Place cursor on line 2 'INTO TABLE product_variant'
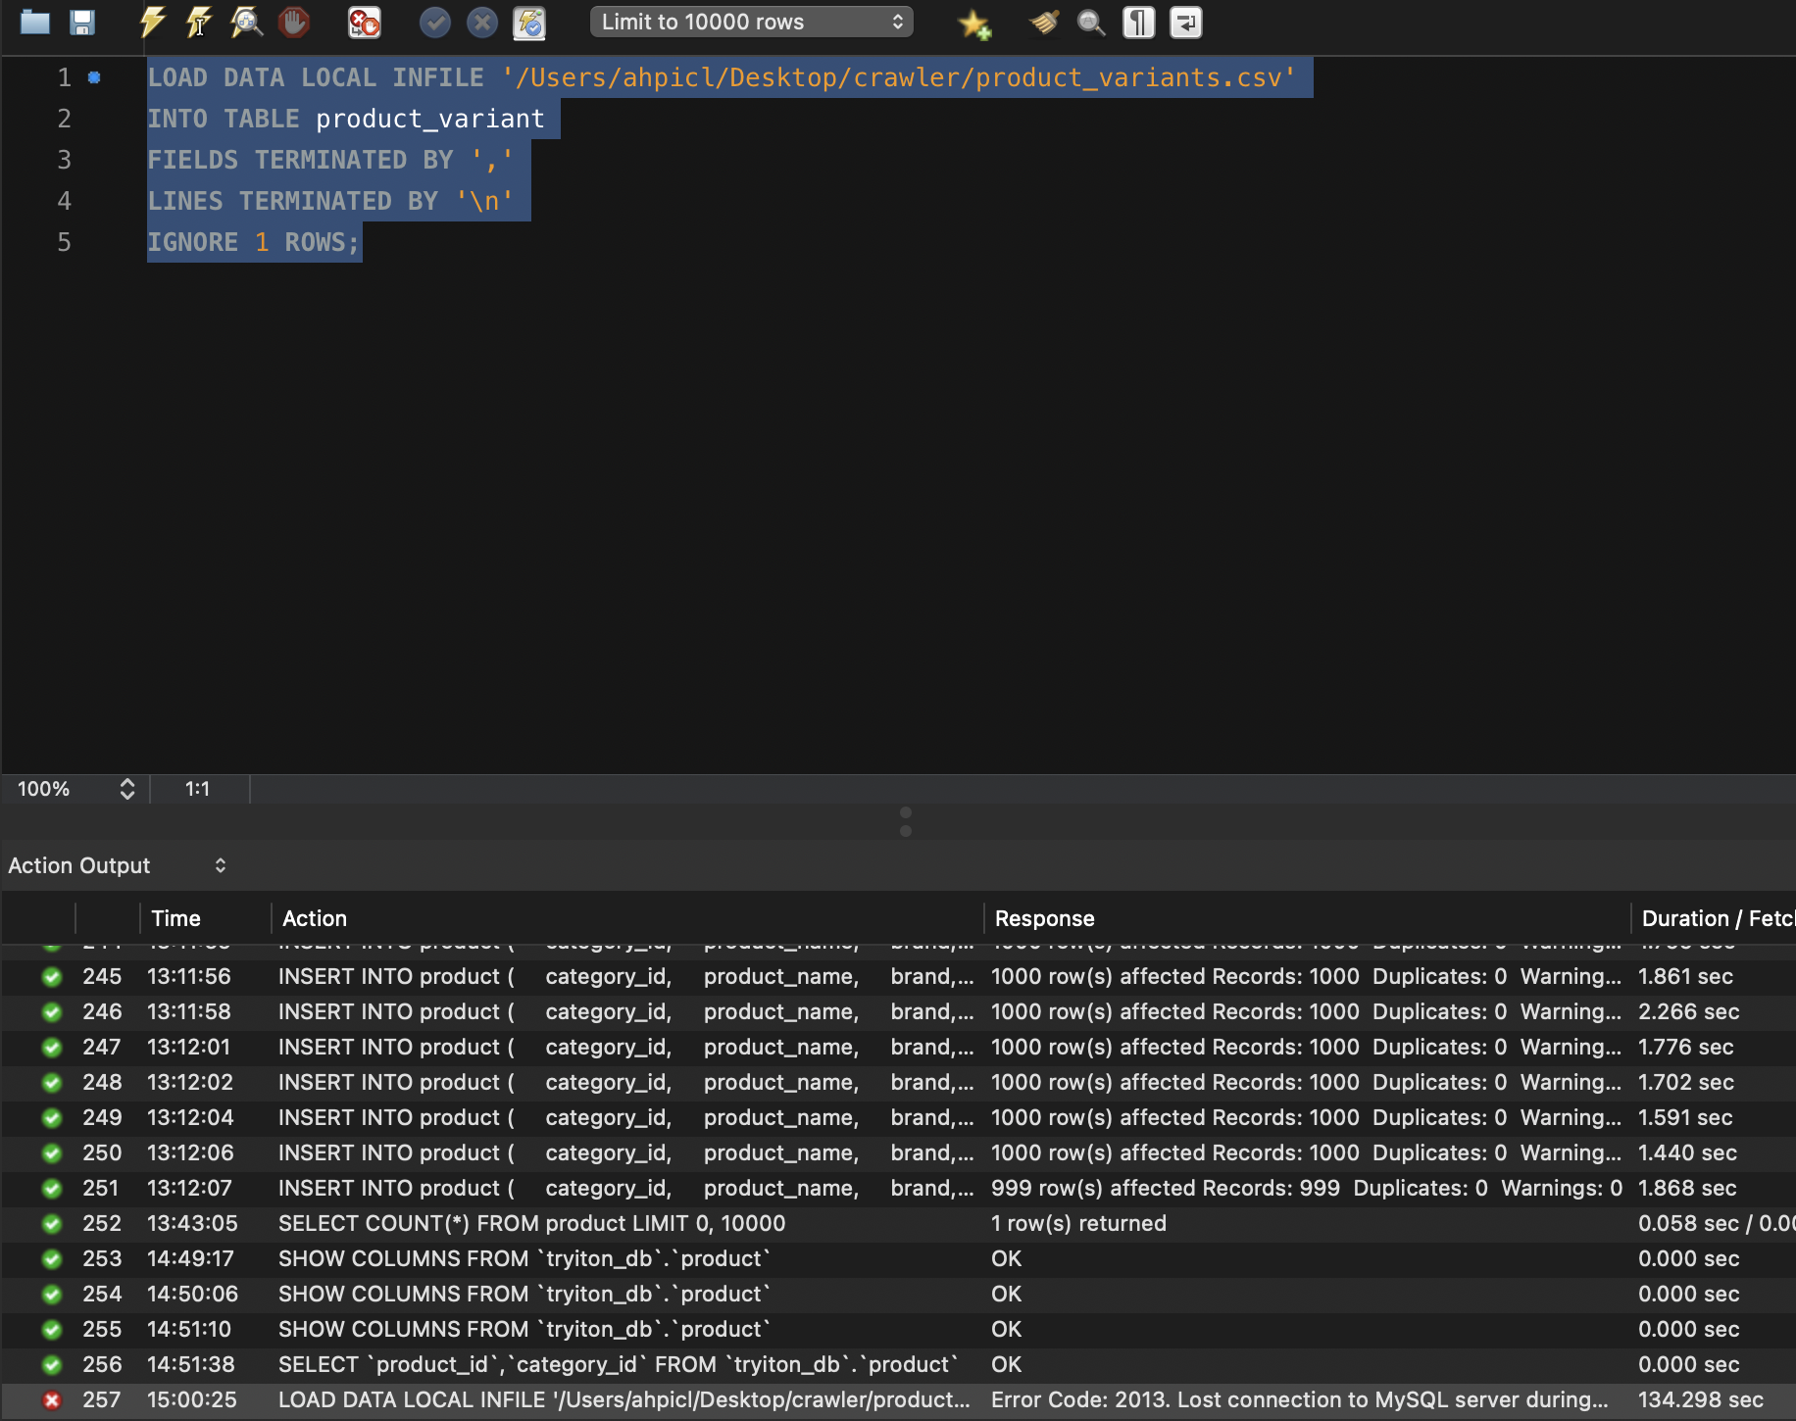1796x1421 pixels. [x=345, y=119]
